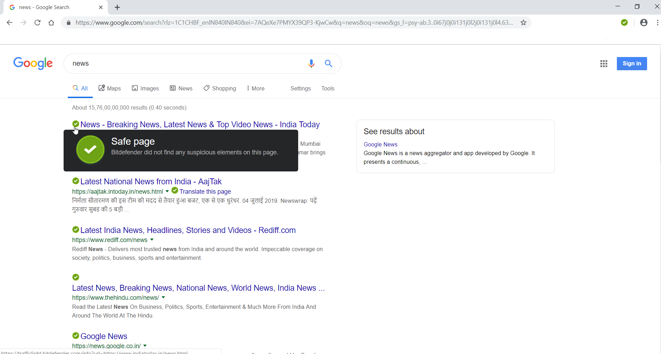View site security lock info
The width and height of the screenshot is (661, 354).
(68, 23)
